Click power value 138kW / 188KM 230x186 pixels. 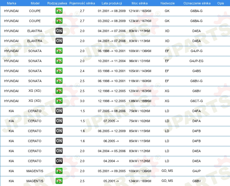click(x=140, y=101)
